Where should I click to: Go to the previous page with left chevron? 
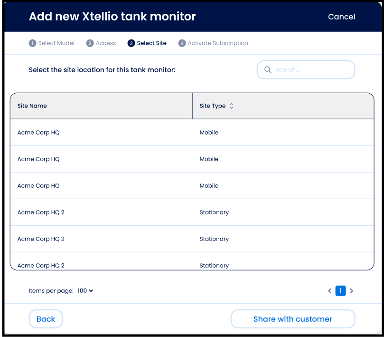pyautogui.click(x=330, y=291)
